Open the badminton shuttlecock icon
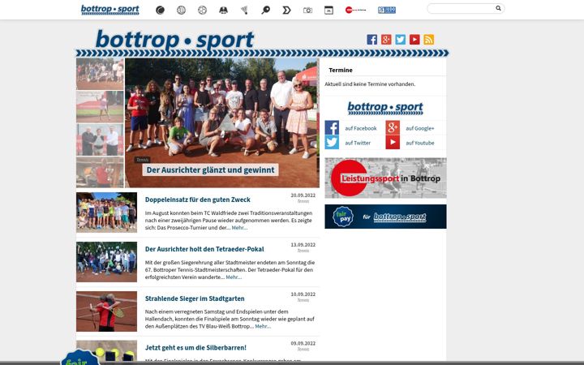The height and width of the screenshot is (365, 584). [244, 10]
